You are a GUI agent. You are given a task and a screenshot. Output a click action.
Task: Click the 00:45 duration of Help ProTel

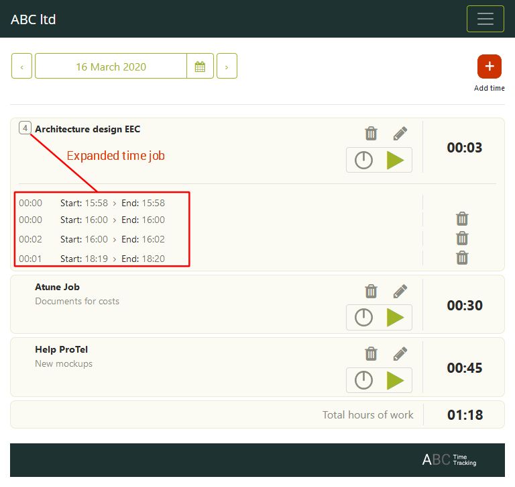[465, 368]
